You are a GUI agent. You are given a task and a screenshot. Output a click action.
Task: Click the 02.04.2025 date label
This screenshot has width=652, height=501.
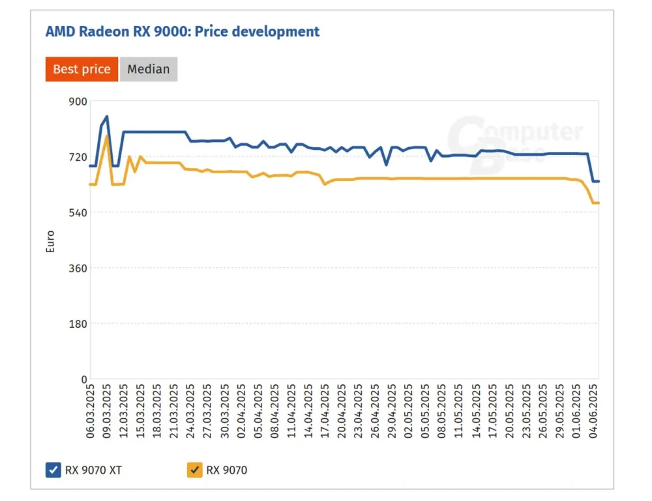click(241, 411)
